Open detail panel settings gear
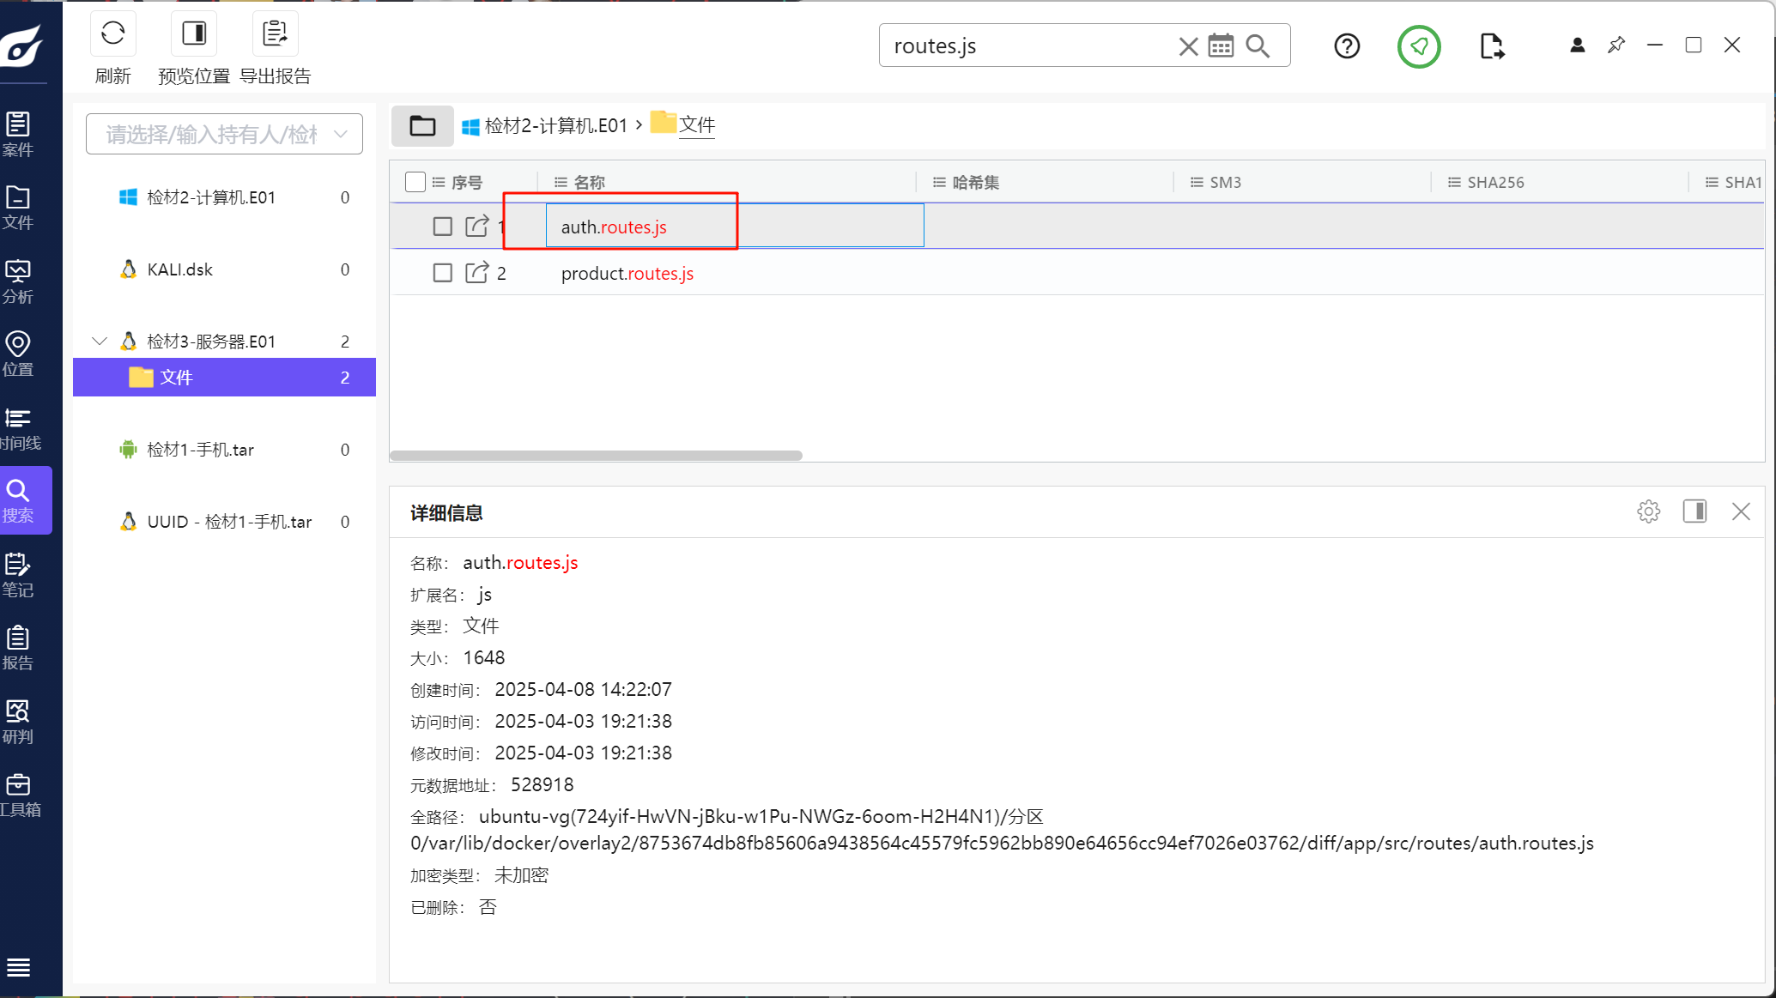 click(1648, 511)
